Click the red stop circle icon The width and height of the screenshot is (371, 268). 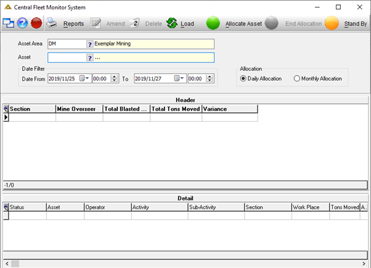36,23
